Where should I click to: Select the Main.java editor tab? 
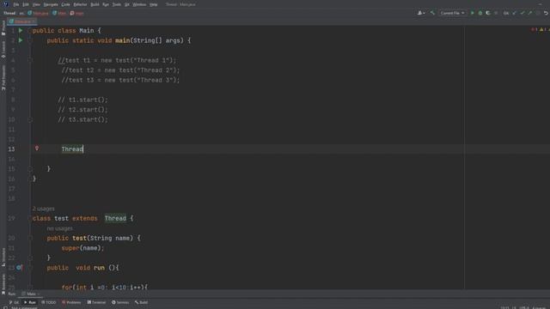tap(22, 21)
